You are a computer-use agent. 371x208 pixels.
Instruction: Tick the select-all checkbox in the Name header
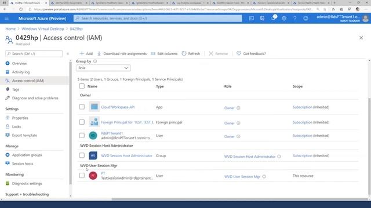click(82, 86)
